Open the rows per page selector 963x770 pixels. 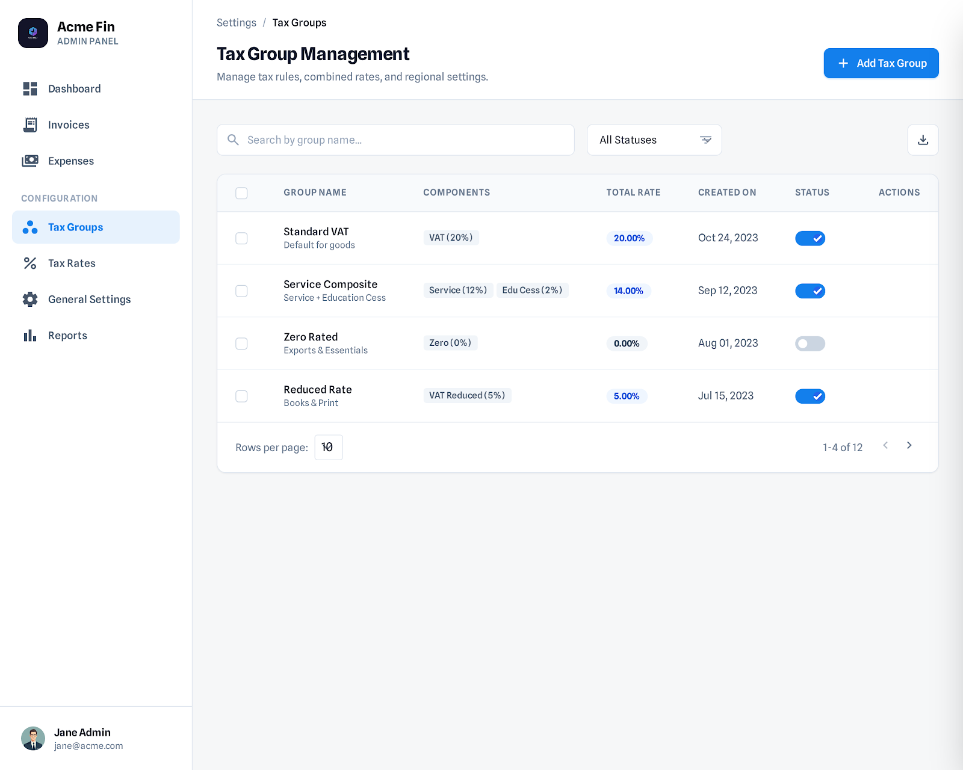coord(328,448)
